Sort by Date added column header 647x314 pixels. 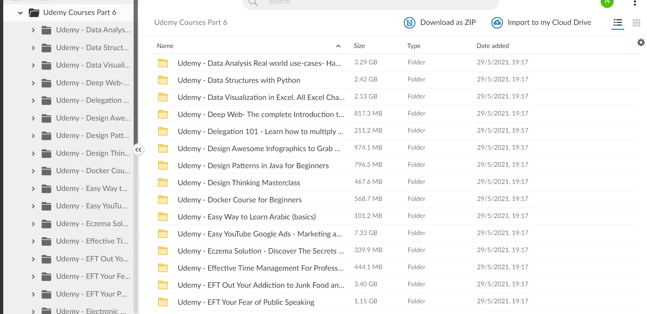click(x=493, y=46)
